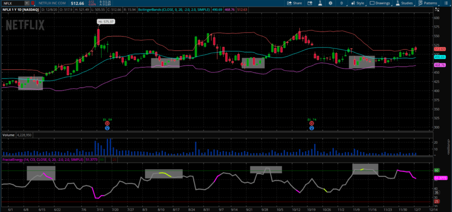Screen dimensions: 452x212
Task: Click the Hi: 575.37 price bubble
Action: pyautogui.click(x=106, y=21)
